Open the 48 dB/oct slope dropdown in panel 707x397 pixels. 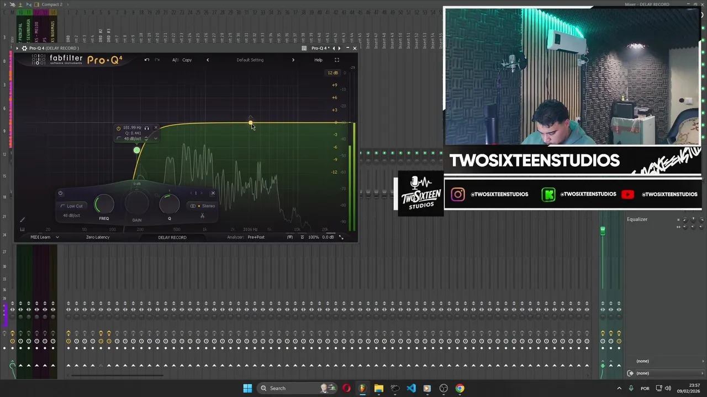pyautogui.click(x=71, y=216)
